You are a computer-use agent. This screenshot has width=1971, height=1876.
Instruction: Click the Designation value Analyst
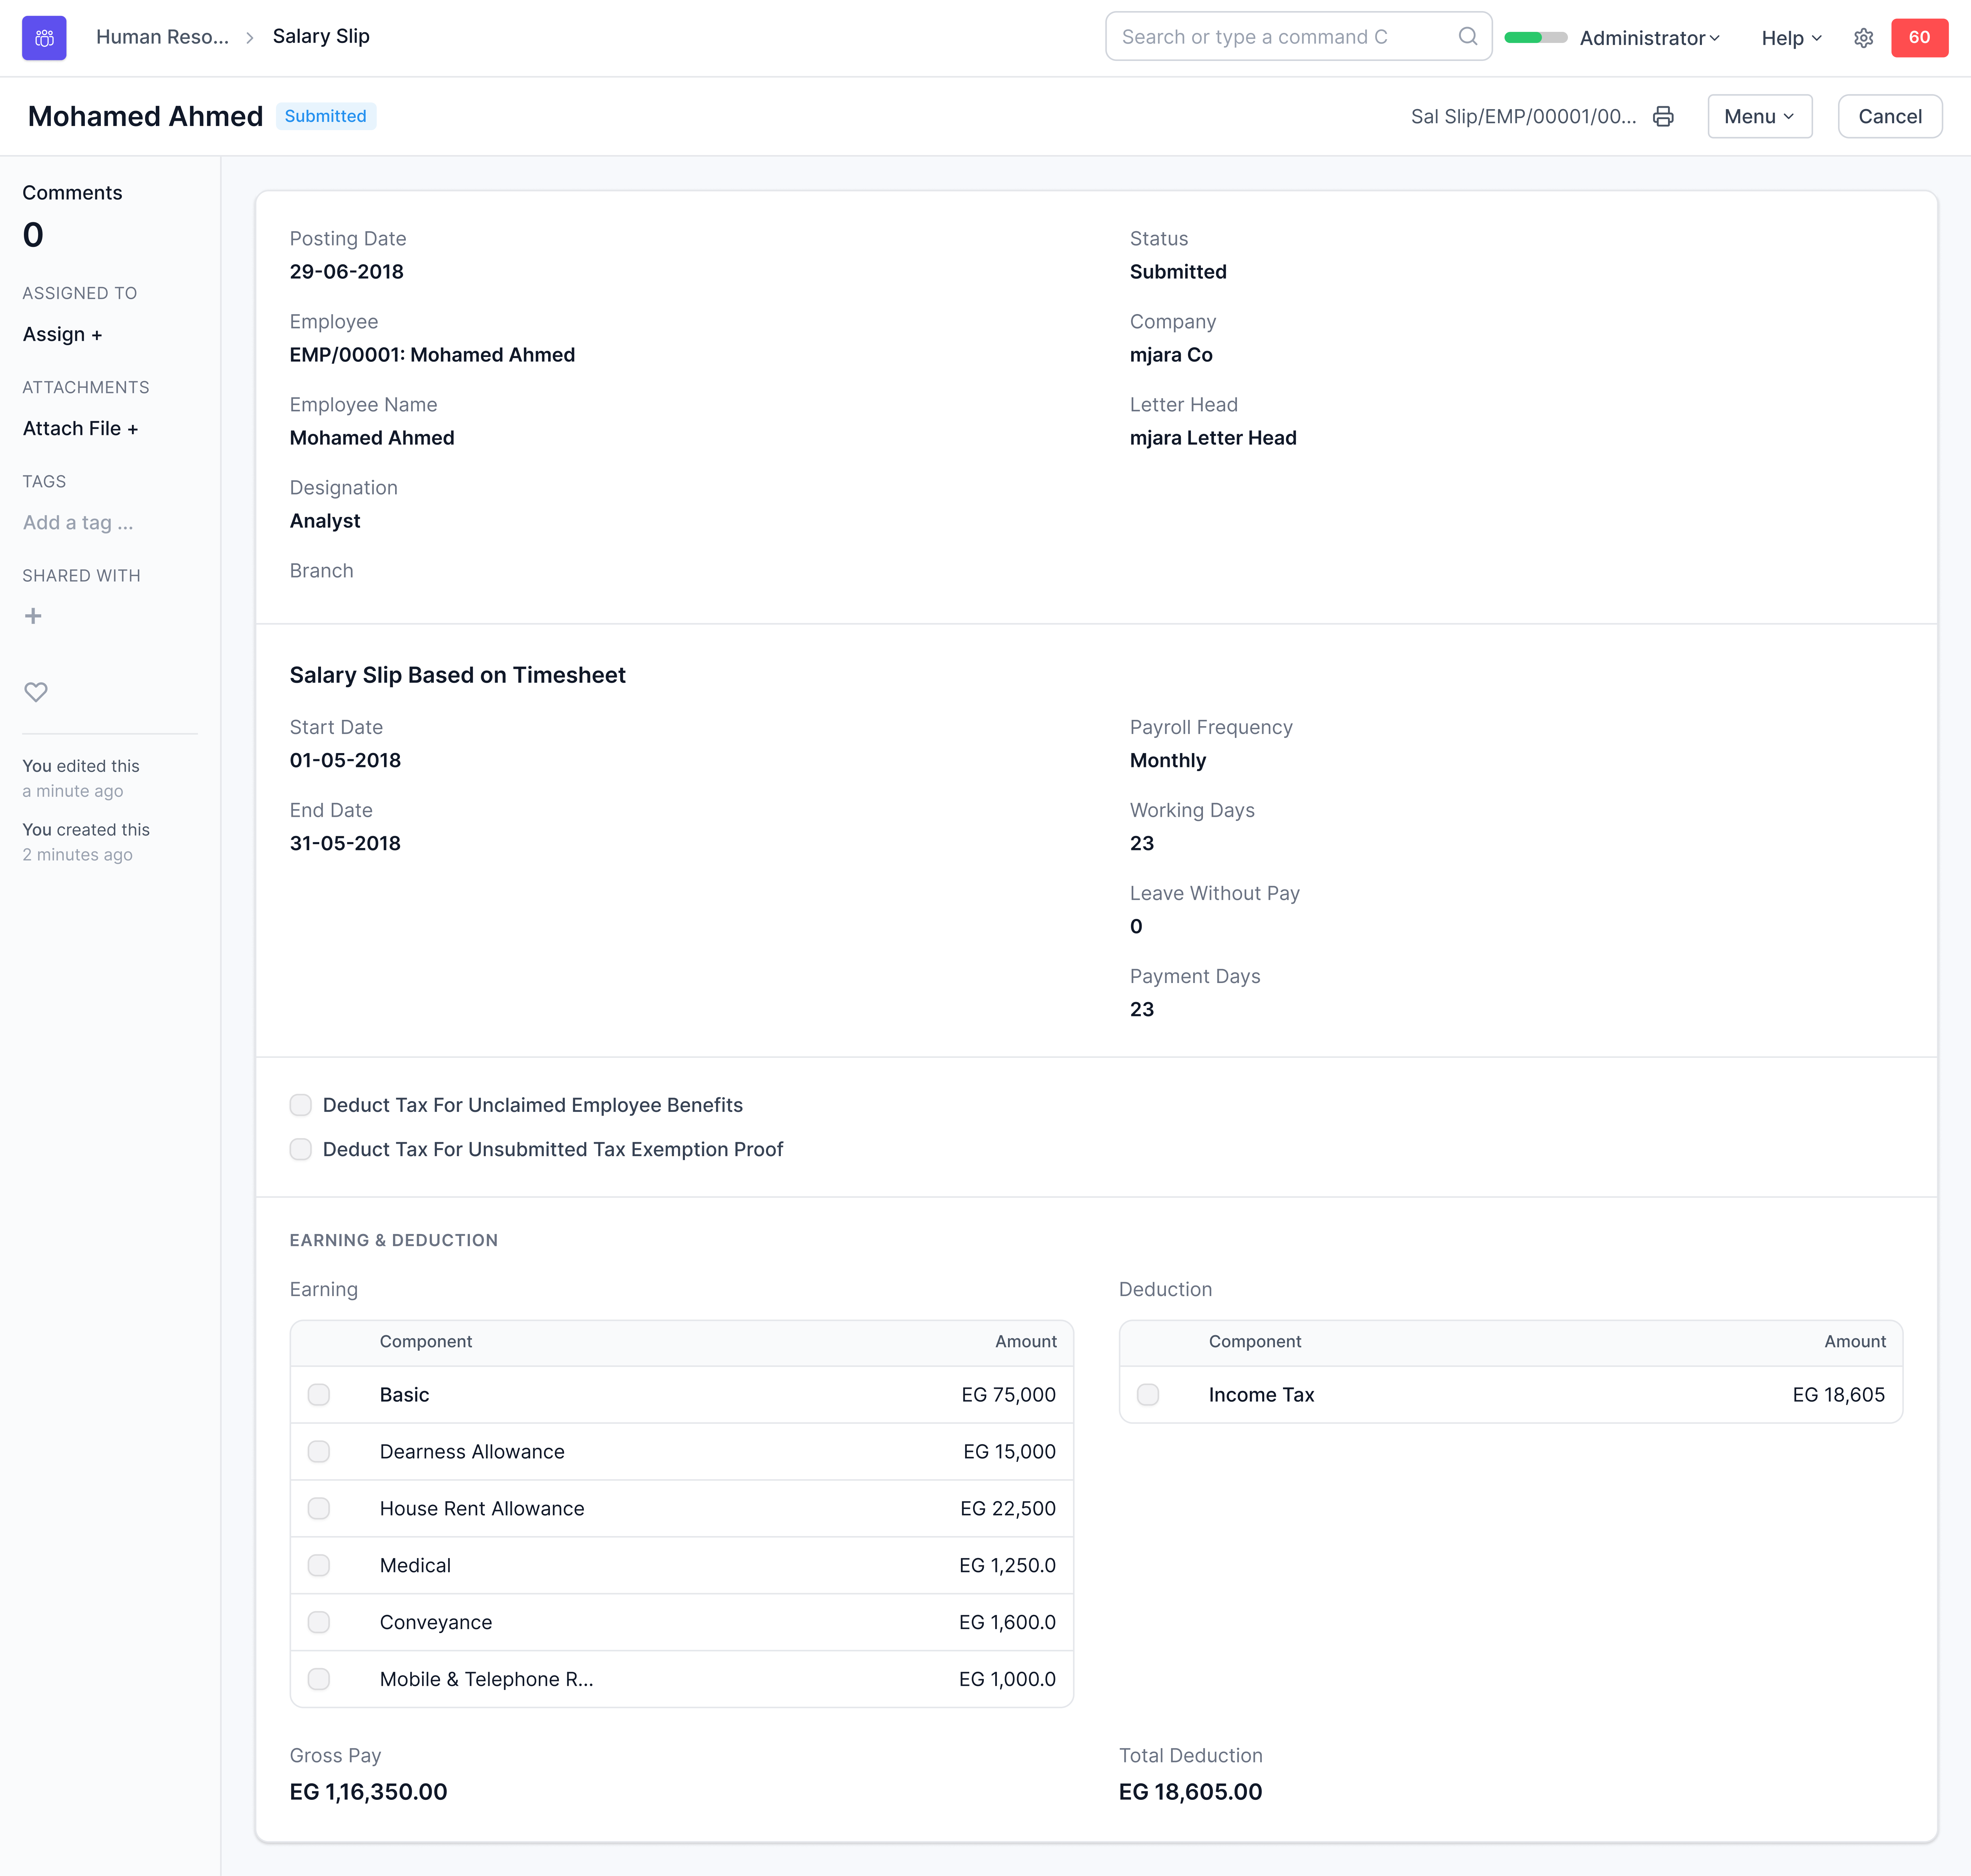pos(325,521)
